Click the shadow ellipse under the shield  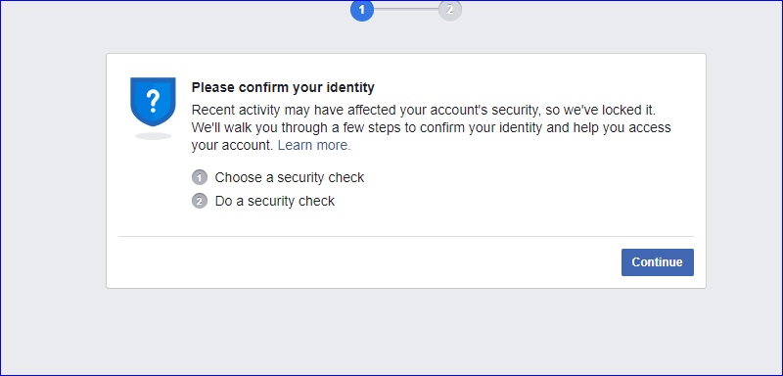tap(154, 136)
